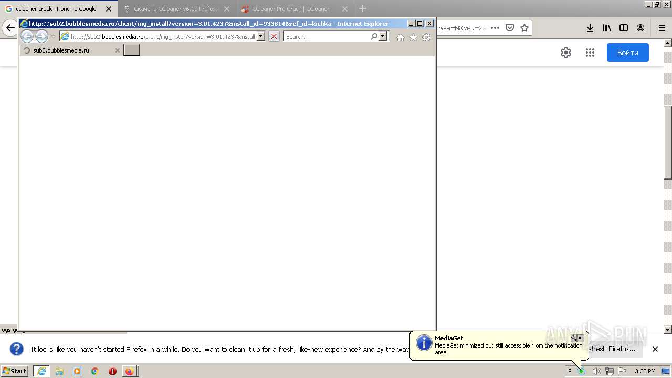Click the search magnifier in Internet Explorer
The image size is (672, 378).
[x=374, y=36]
